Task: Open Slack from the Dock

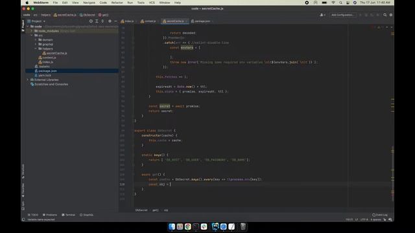Action: click(x=204, y=227)
